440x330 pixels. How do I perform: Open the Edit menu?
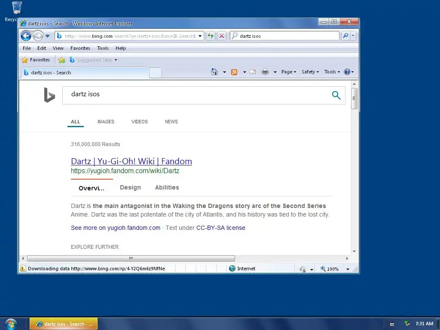[x=42, y=48]
